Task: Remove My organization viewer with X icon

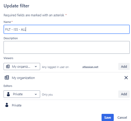Action: [126, 78]
